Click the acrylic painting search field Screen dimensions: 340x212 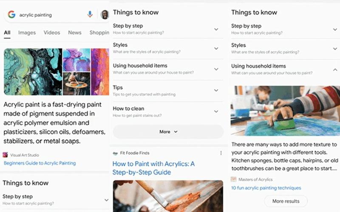52,15
